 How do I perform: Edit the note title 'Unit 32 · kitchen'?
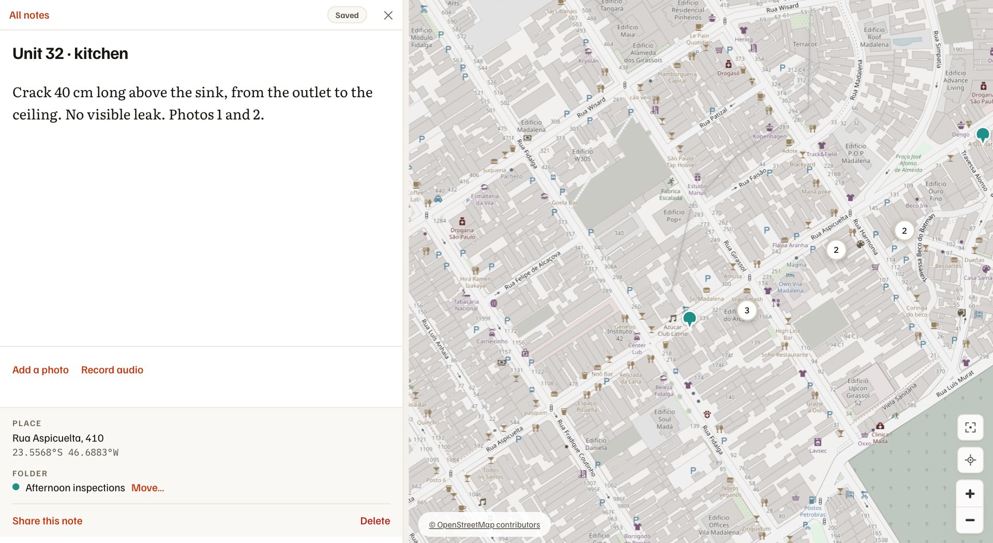(x=70, y=54)
